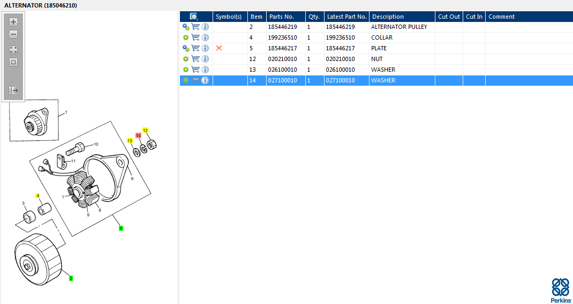Viewport: 573px width, 304px height.
Task: Click NUT description text
Action: coord(377,59)
